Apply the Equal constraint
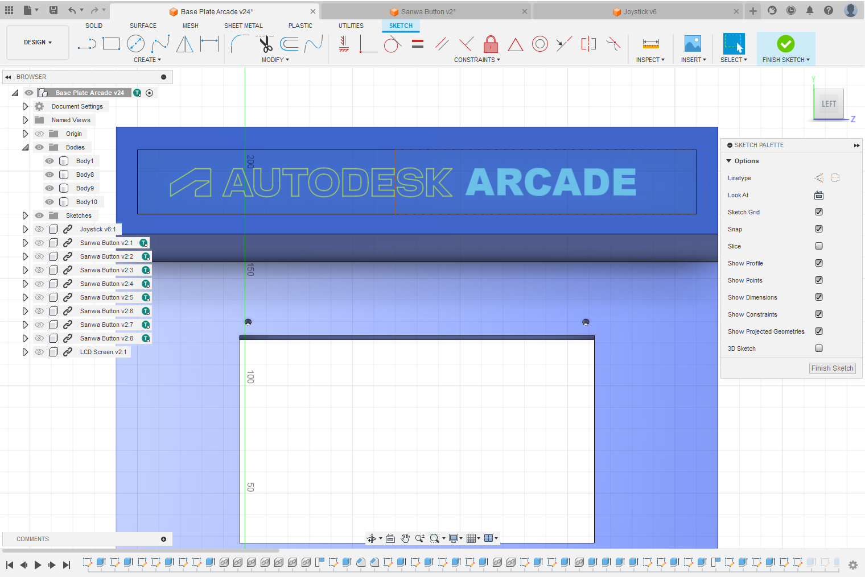The image size is (865, 577). (417, 43)
